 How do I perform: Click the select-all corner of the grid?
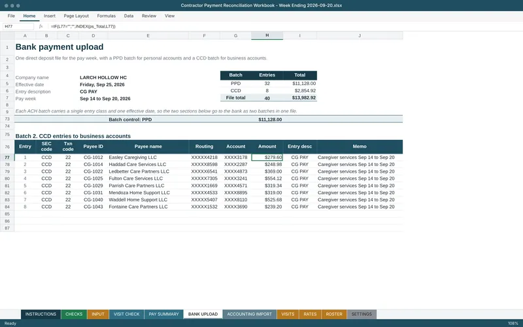tap(7, 35)
